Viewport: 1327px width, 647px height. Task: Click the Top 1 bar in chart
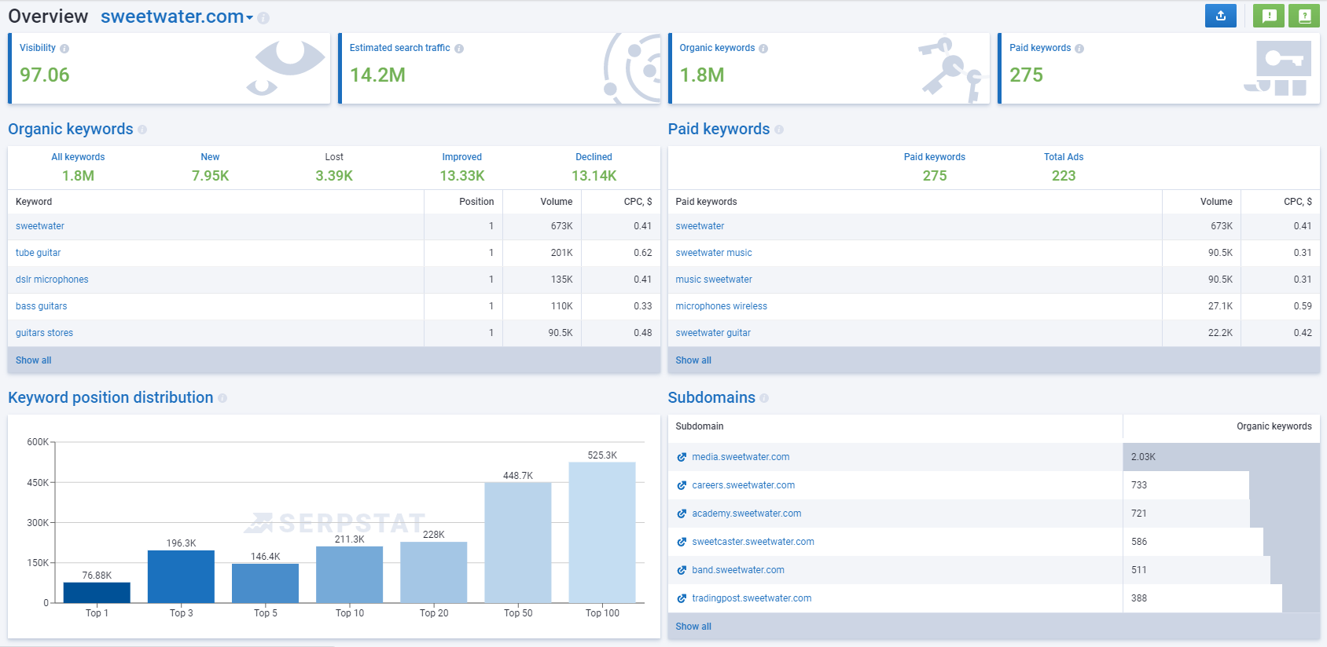point(97,593)
